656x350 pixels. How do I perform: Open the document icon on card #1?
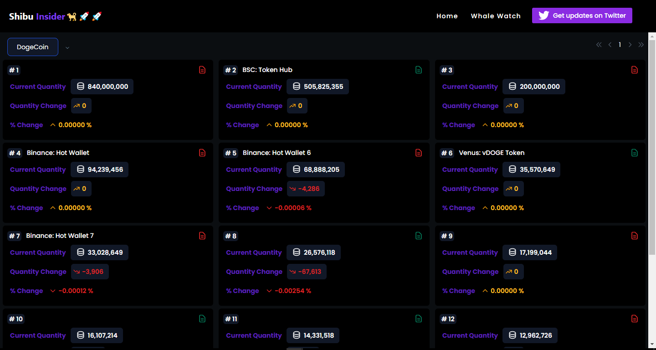pos(202,70)
